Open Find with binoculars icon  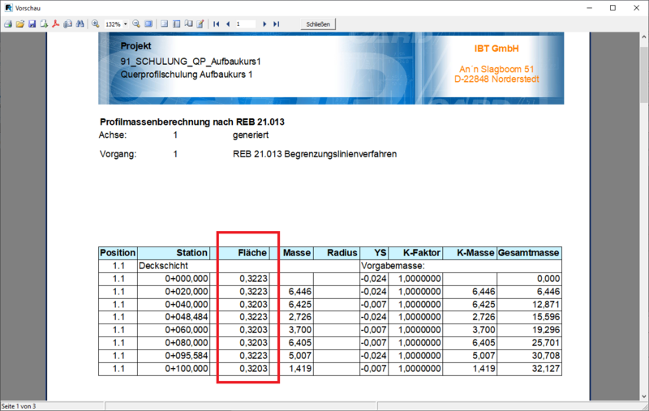80,24
